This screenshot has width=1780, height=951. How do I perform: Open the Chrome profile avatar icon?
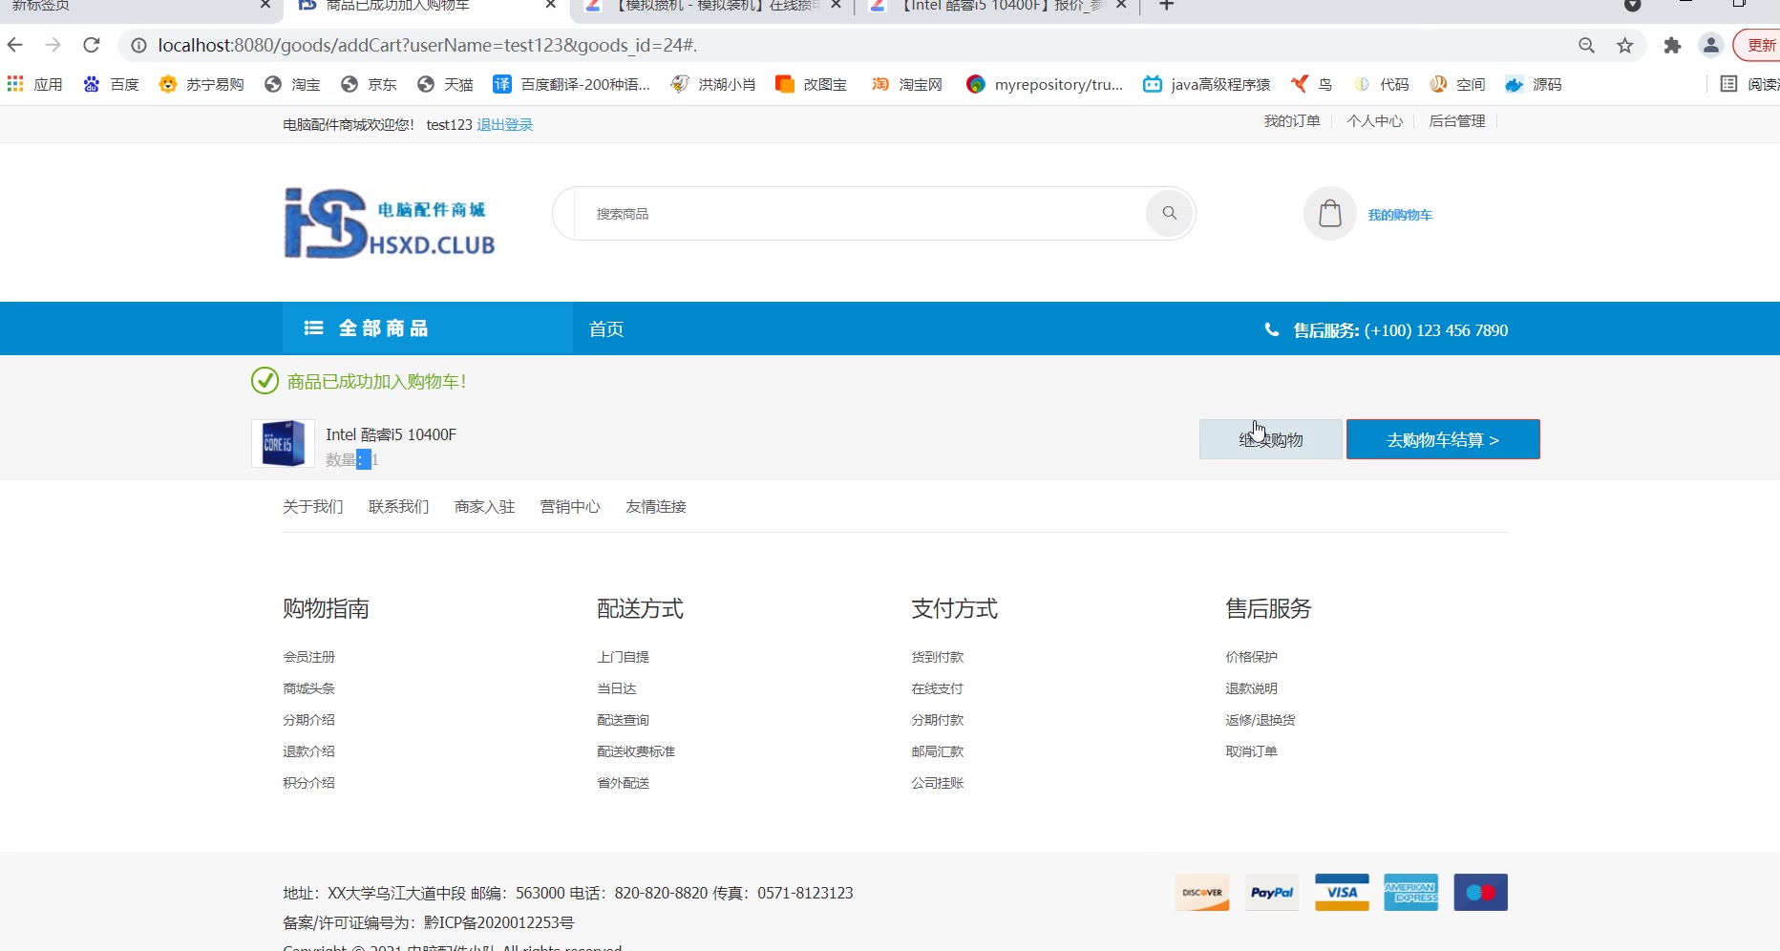click(1711, 45)
